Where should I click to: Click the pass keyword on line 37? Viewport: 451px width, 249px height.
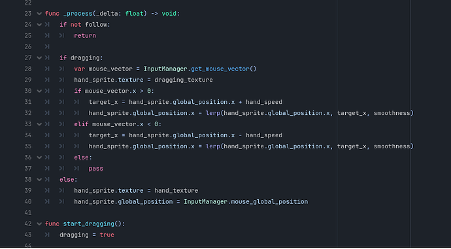(96, 169)
